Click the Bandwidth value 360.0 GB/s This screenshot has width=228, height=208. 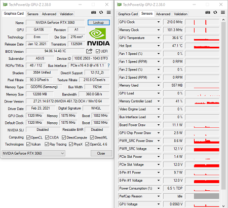(94, 94)
